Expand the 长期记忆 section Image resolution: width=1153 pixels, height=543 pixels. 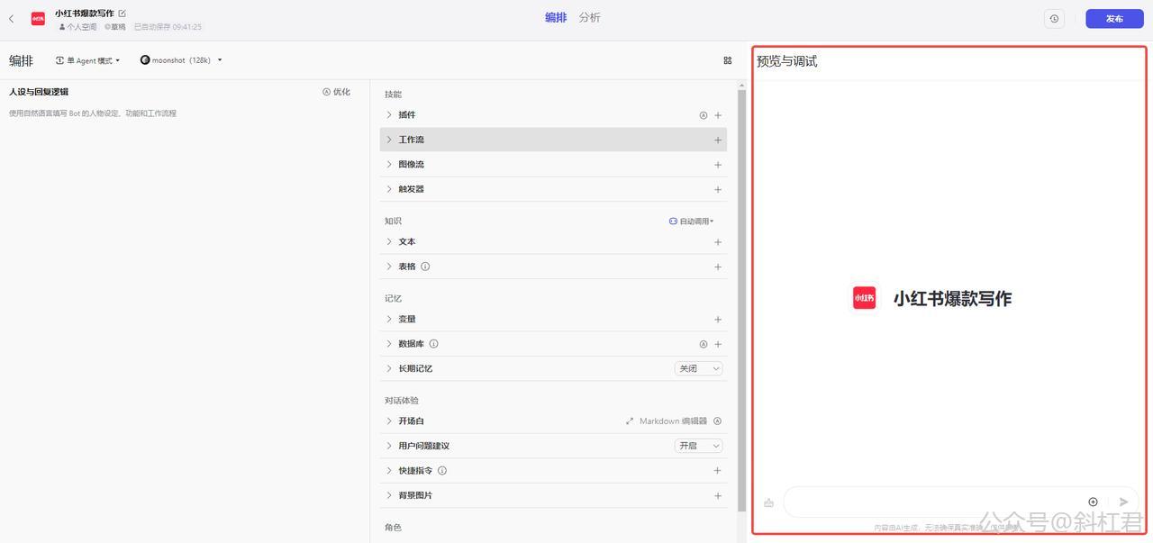pos(389,368)
